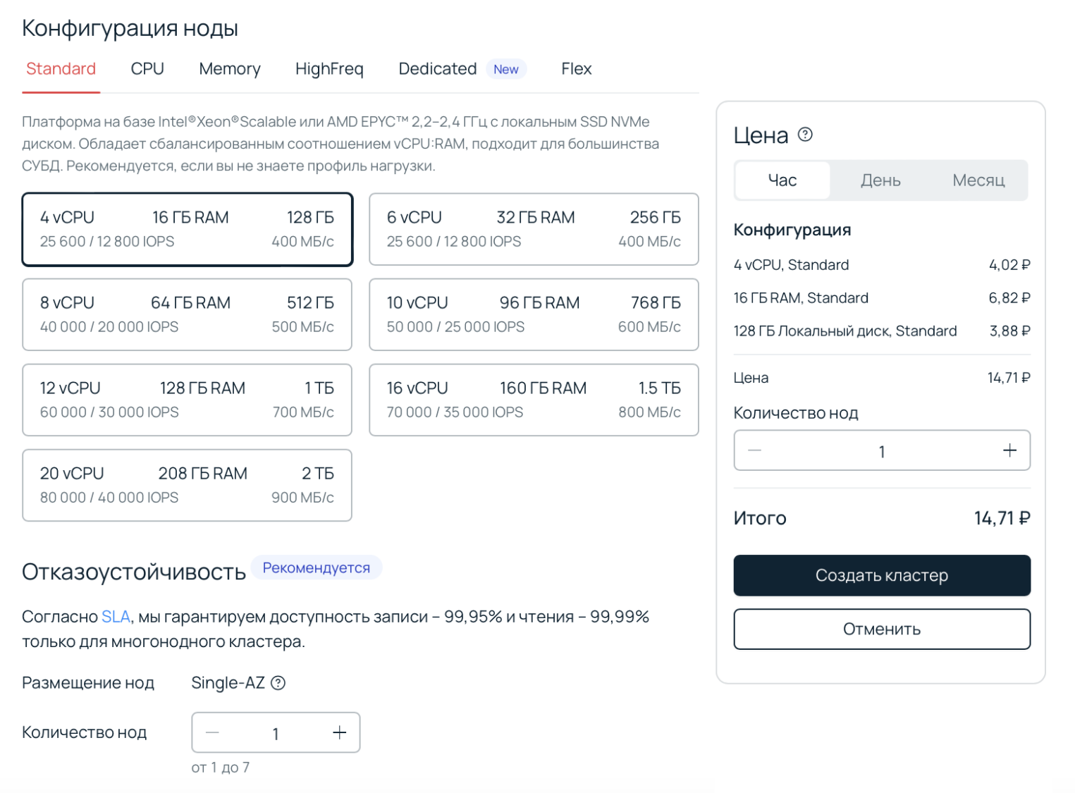1075x793 pixels.
Task: Click the Single-AZ help question icon
Action: tap(278, 683)
